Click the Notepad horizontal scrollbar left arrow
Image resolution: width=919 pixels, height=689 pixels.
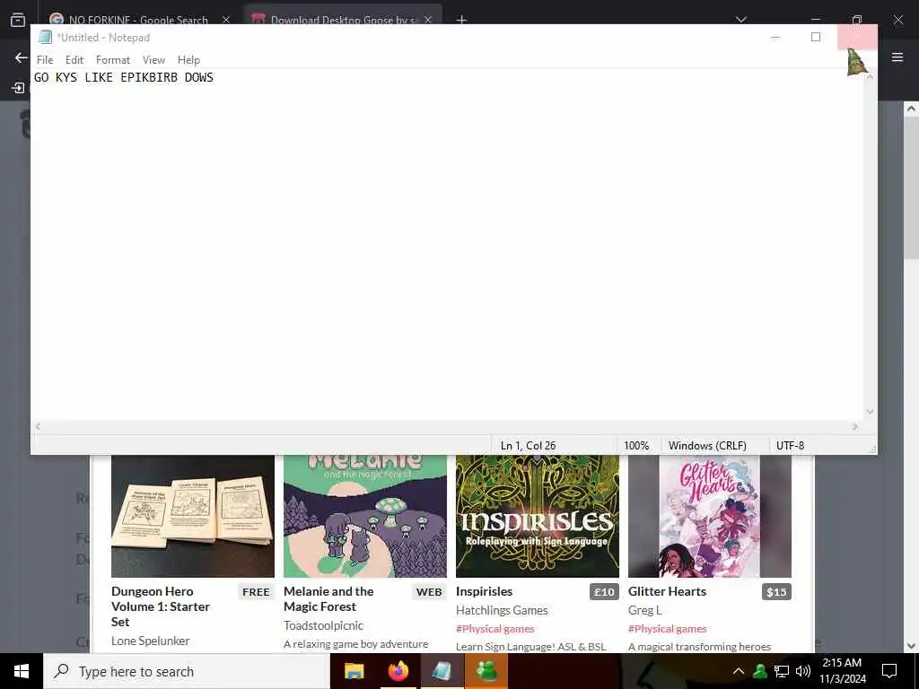[38, 427]
